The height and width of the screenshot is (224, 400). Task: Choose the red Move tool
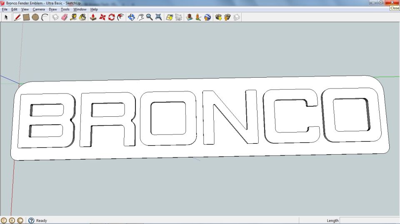pyautogui.click(x=102, y=17)
